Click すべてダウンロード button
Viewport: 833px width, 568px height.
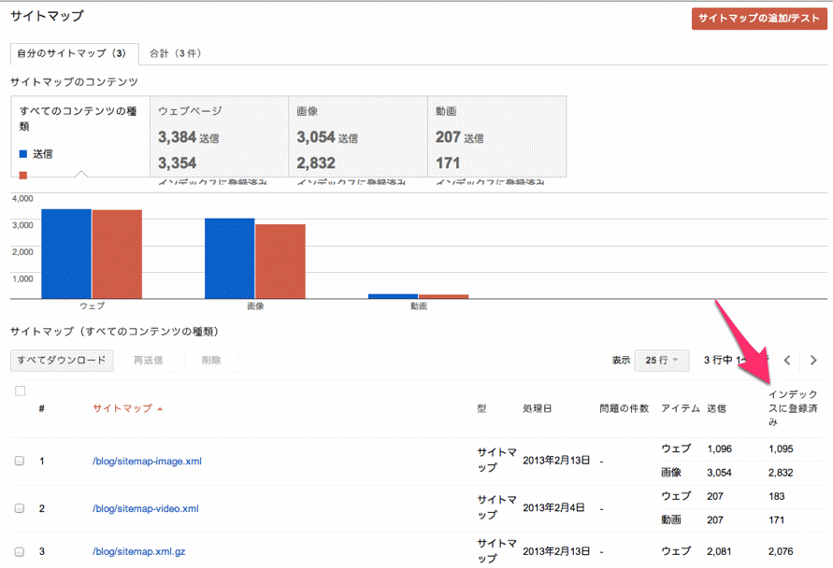[x=62, y=360]
